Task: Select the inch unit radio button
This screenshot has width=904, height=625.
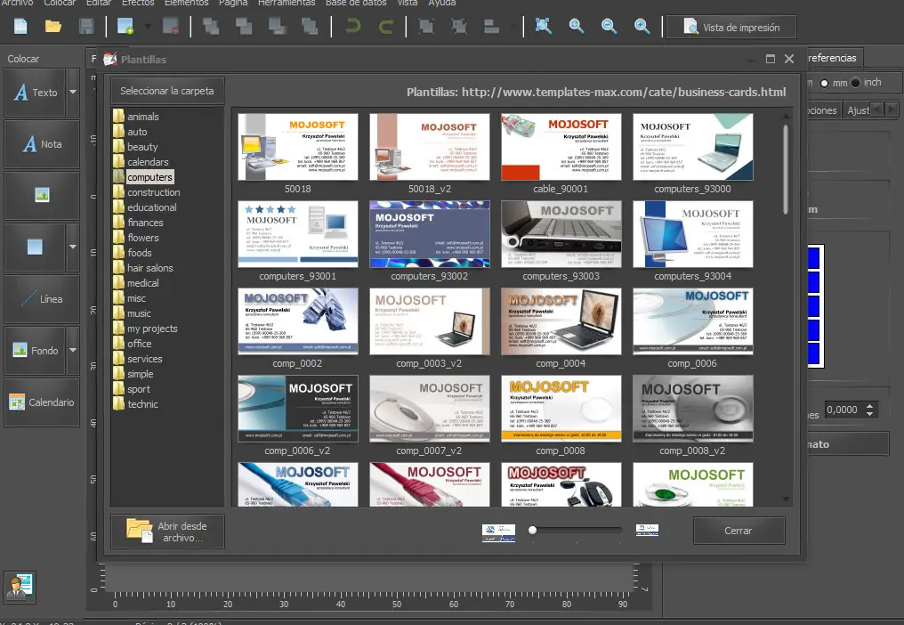Action: coord(856,83)
